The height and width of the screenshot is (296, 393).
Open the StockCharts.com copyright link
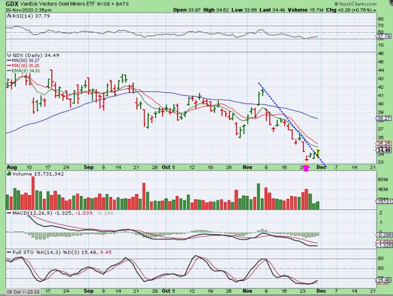pos(355,4)
